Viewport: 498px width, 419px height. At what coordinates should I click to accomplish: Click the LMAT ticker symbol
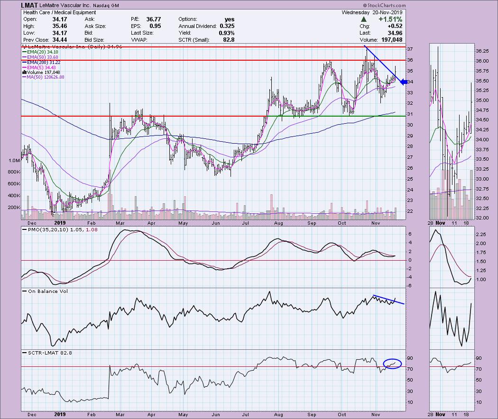coord(29,5)
